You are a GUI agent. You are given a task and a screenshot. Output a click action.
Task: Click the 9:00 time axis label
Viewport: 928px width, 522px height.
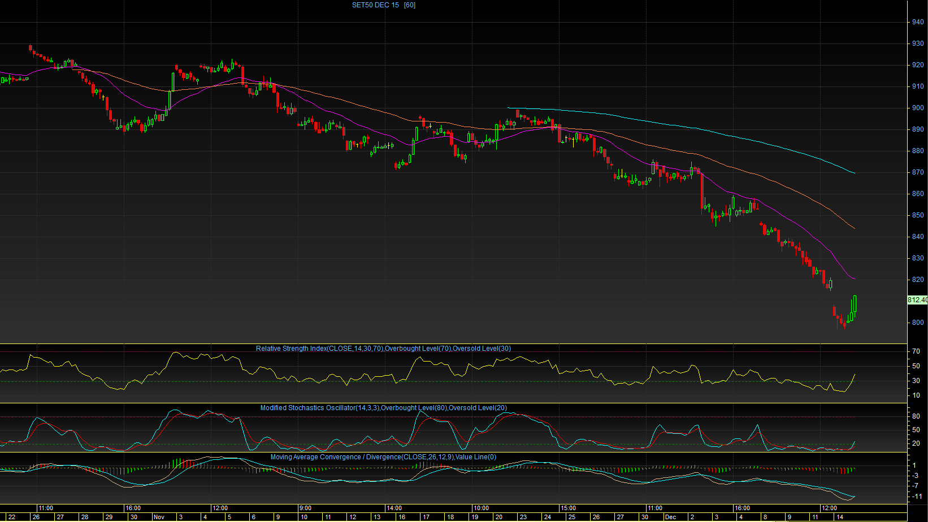coord(305,508)
